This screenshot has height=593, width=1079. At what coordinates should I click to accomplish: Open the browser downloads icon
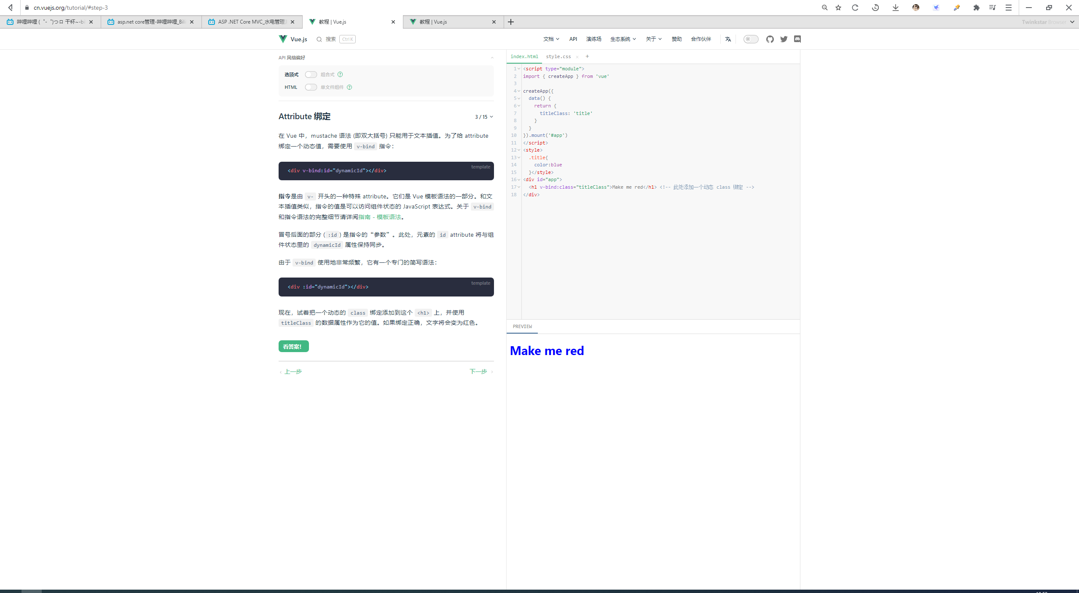coord(896,8)
